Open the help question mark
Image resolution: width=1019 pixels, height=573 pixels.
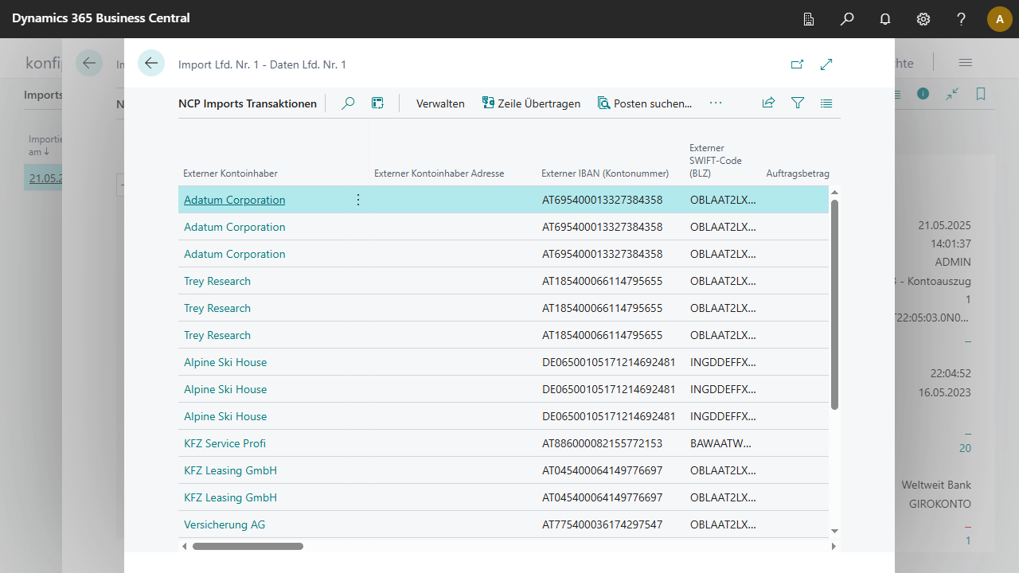pos(962,19)
